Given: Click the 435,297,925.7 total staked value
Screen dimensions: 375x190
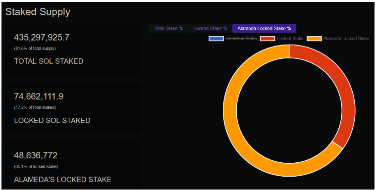Looking at the screenshot, I should (x=42, y=38).
